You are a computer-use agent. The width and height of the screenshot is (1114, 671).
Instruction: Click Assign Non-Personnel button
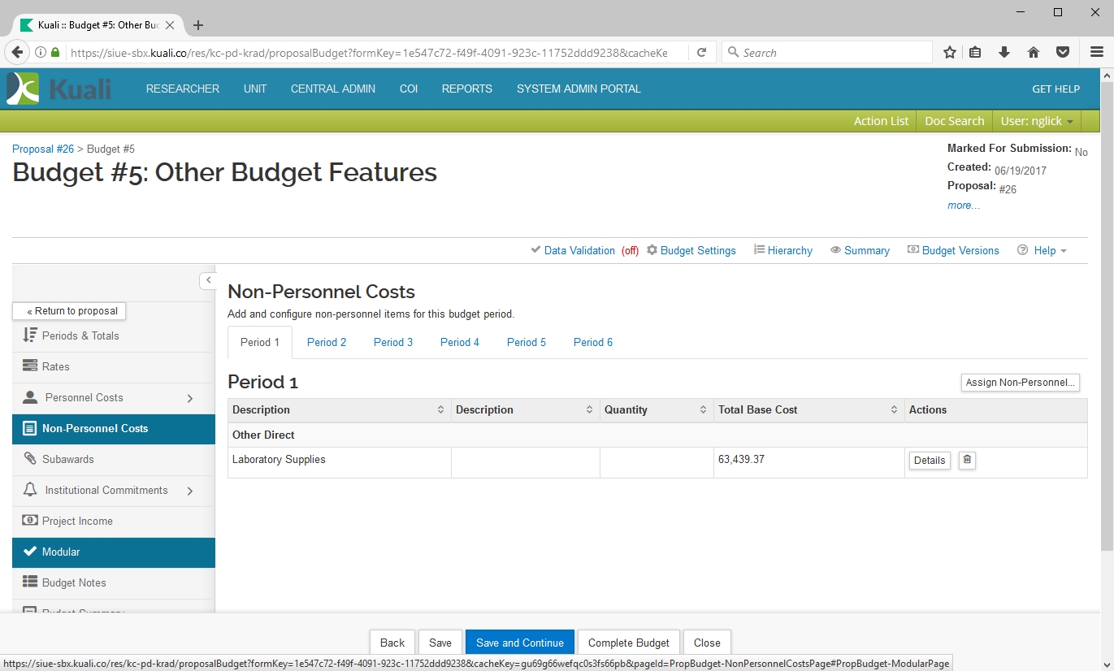(x=1020, y=383)
